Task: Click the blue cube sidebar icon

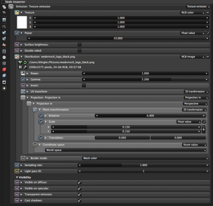Action: 4,76
